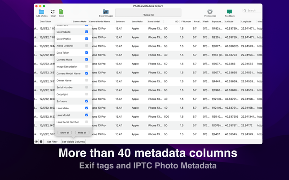The width and height of the screenshot is (289, 180).
Task: Open the Feedback icon
Action: point(229,12)
